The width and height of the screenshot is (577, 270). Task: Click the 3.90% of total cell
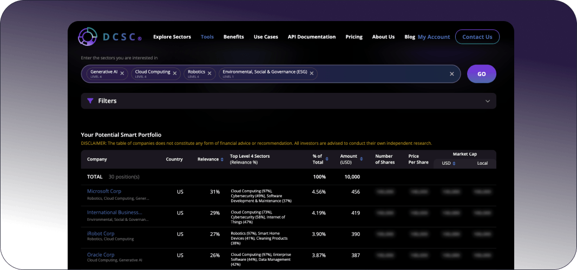[x=319, y=234]
